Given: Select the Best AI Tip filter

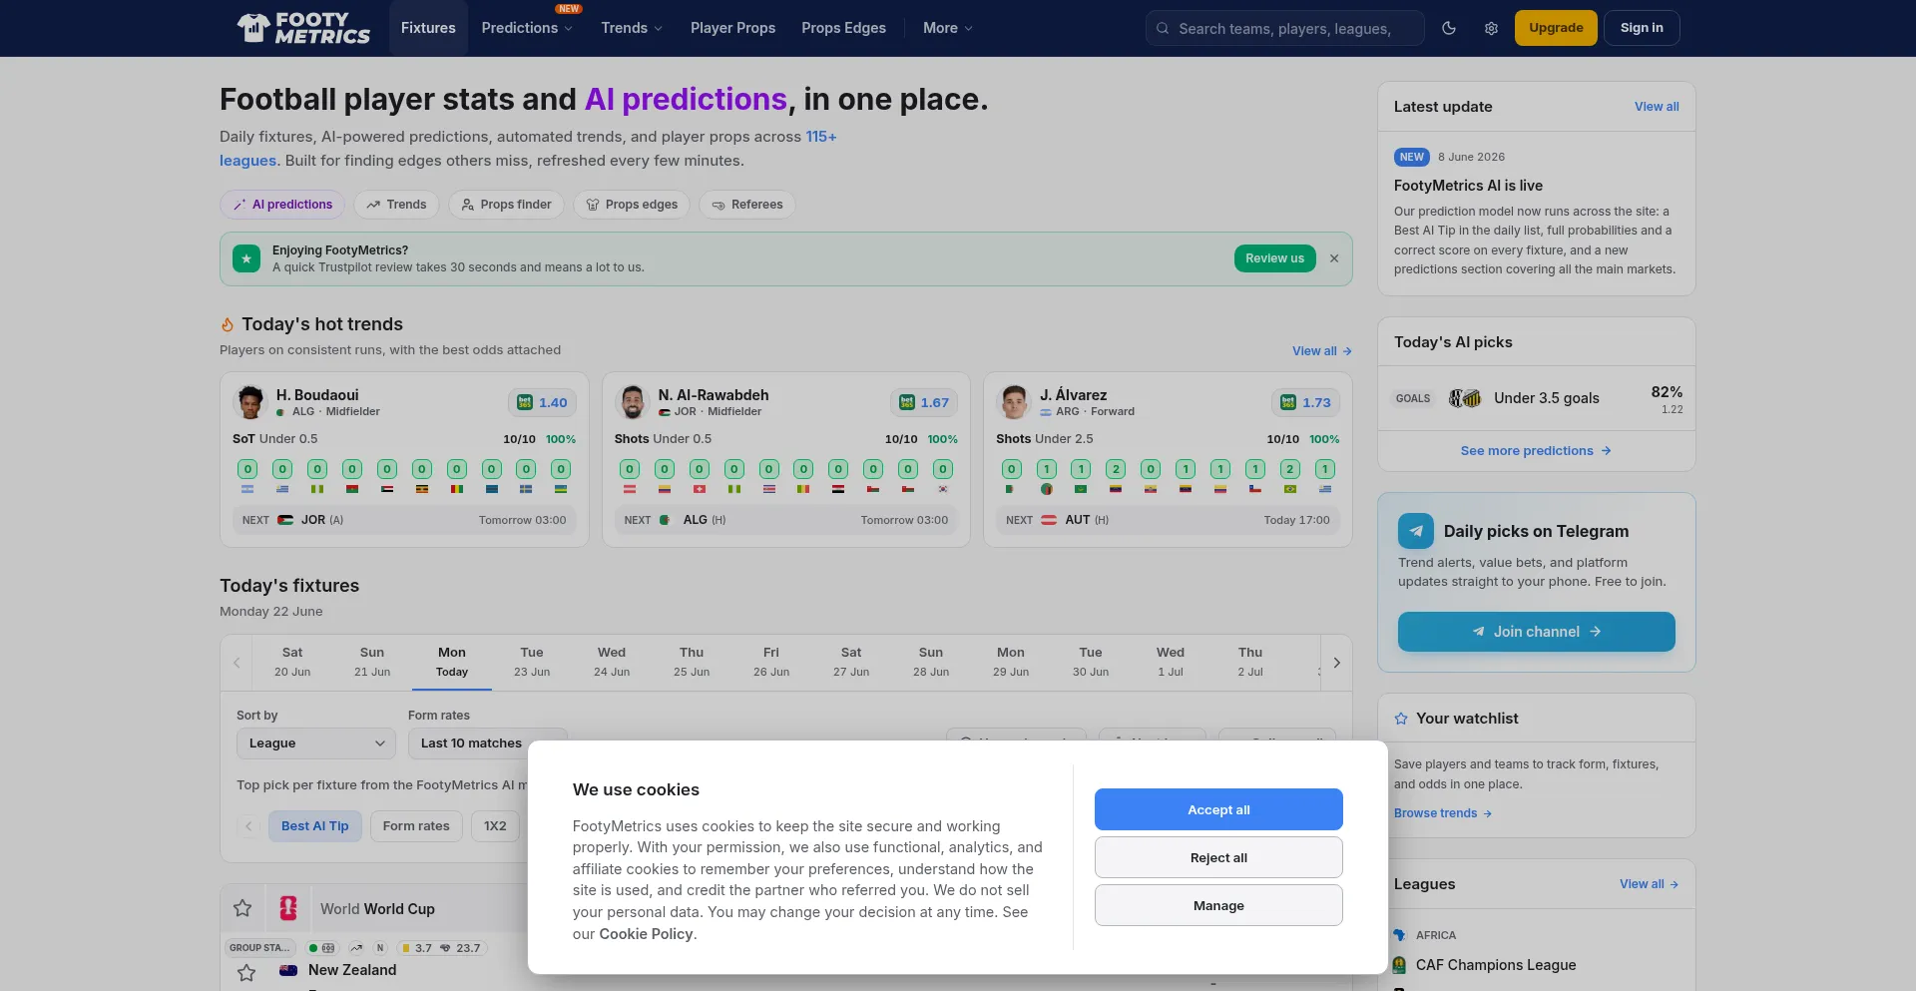Looking at the screenshot, I should pos(314,826).
